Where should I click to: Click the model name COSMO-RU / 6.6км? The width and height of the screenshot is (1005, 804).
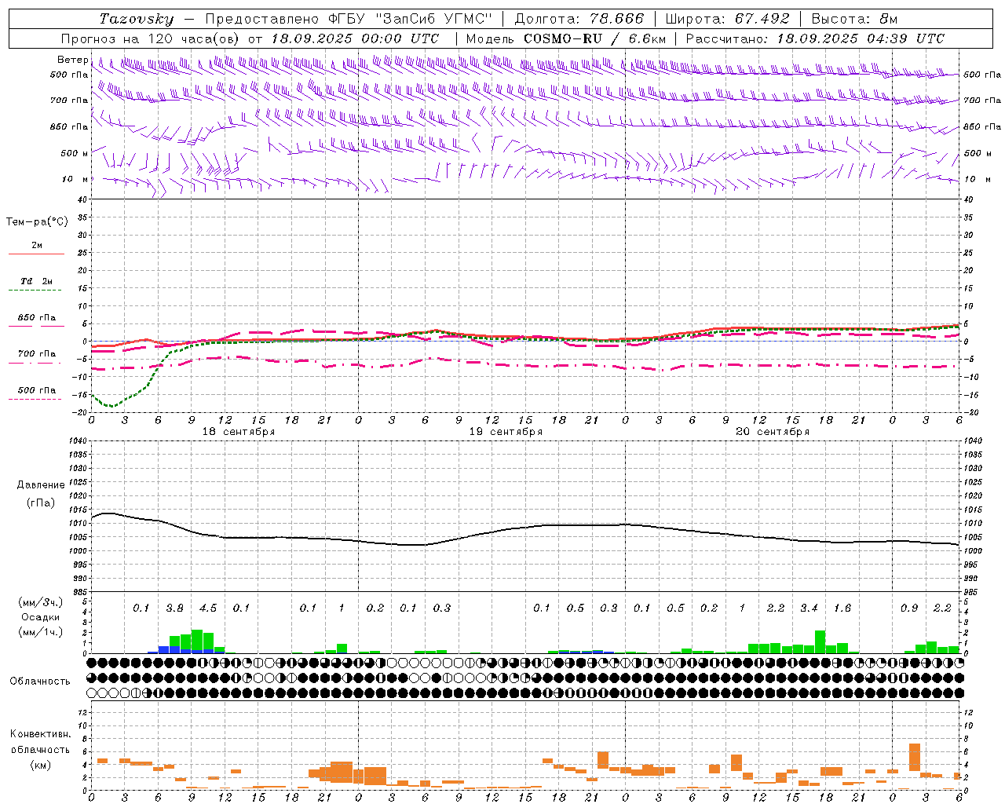click(595, 38)
